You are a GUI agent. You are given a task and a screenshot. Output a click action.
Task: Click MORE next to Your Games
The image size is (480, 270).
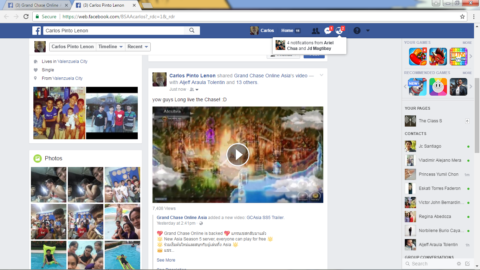467,43
